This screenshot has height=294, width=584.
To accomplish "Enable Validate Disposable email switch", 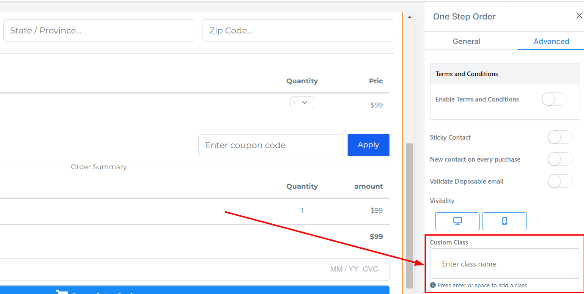I will pos(560,181).
